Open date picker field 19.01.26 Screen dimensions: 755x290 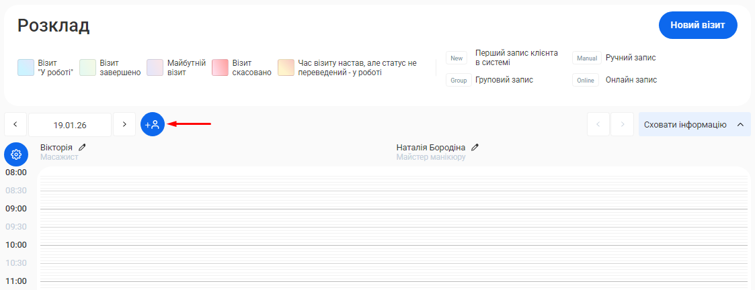click(x=70, y=125)
